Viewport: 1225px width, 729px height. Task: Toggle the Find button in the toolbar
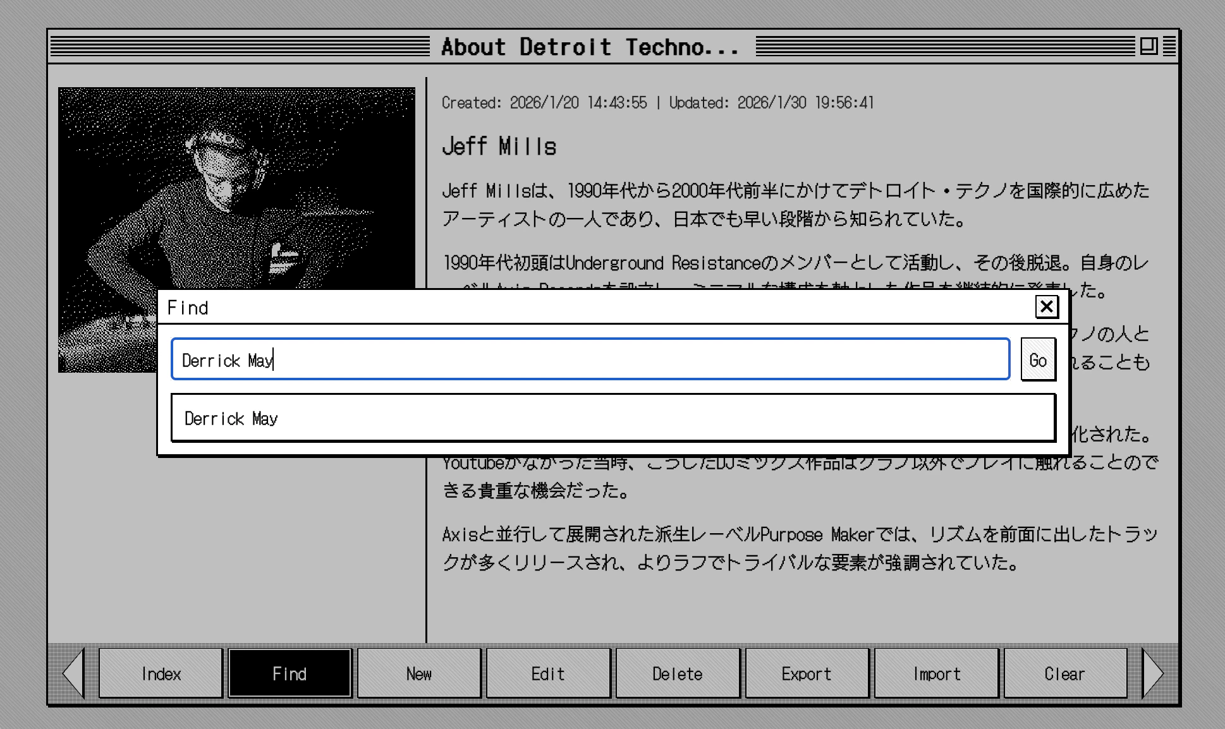click(289, 673)
